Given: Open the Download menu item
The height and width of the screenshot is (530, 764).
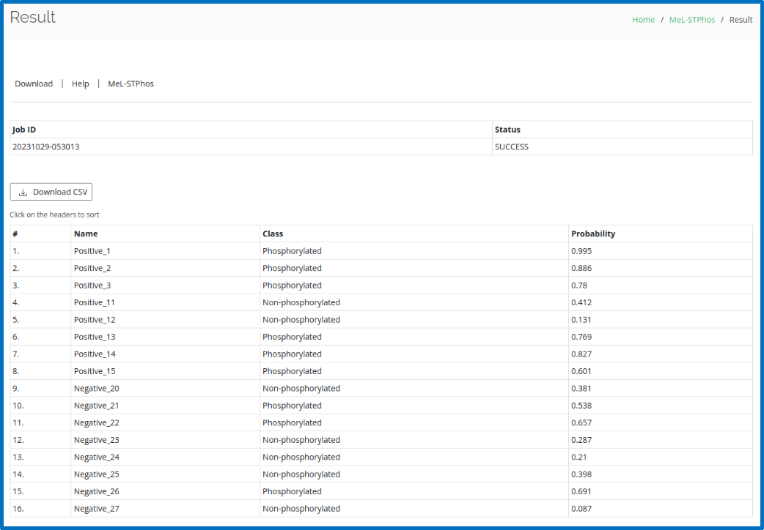Looking at the screenshot, I should point(34,83).
